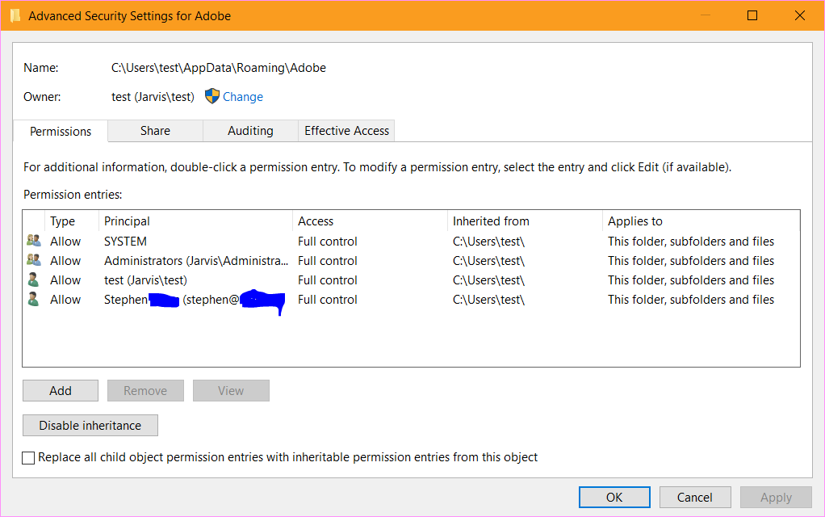Viewport: 825px width, 517px height.
Task: Click the Add button
Action: pos(60,390)
